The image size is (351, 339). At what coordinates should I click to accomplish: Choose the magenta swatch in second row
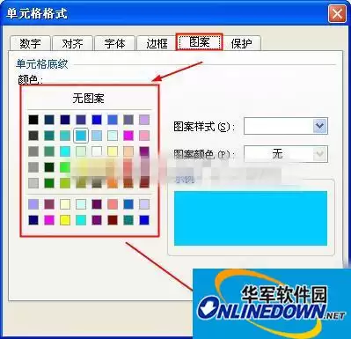click(x=128, y=136)
